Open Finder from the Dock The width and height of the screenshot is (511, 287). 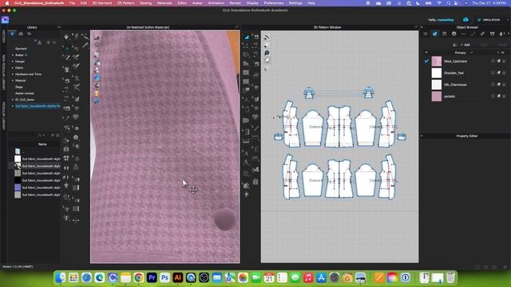coord(61,277)
